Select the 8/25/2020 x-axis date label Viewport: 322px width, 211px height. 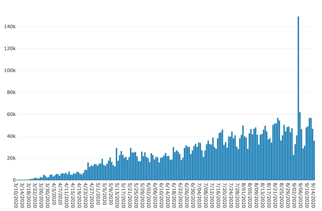click(282, 195)
